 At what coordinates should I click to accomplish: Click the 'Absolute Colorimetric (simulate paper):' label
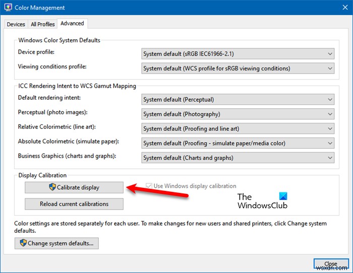coord(69,142)
